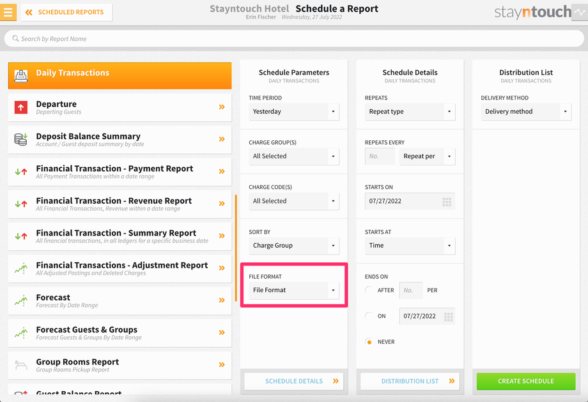The image size is (588, 402).
Task: Click the Schedule Details heading
Action: 410,72
